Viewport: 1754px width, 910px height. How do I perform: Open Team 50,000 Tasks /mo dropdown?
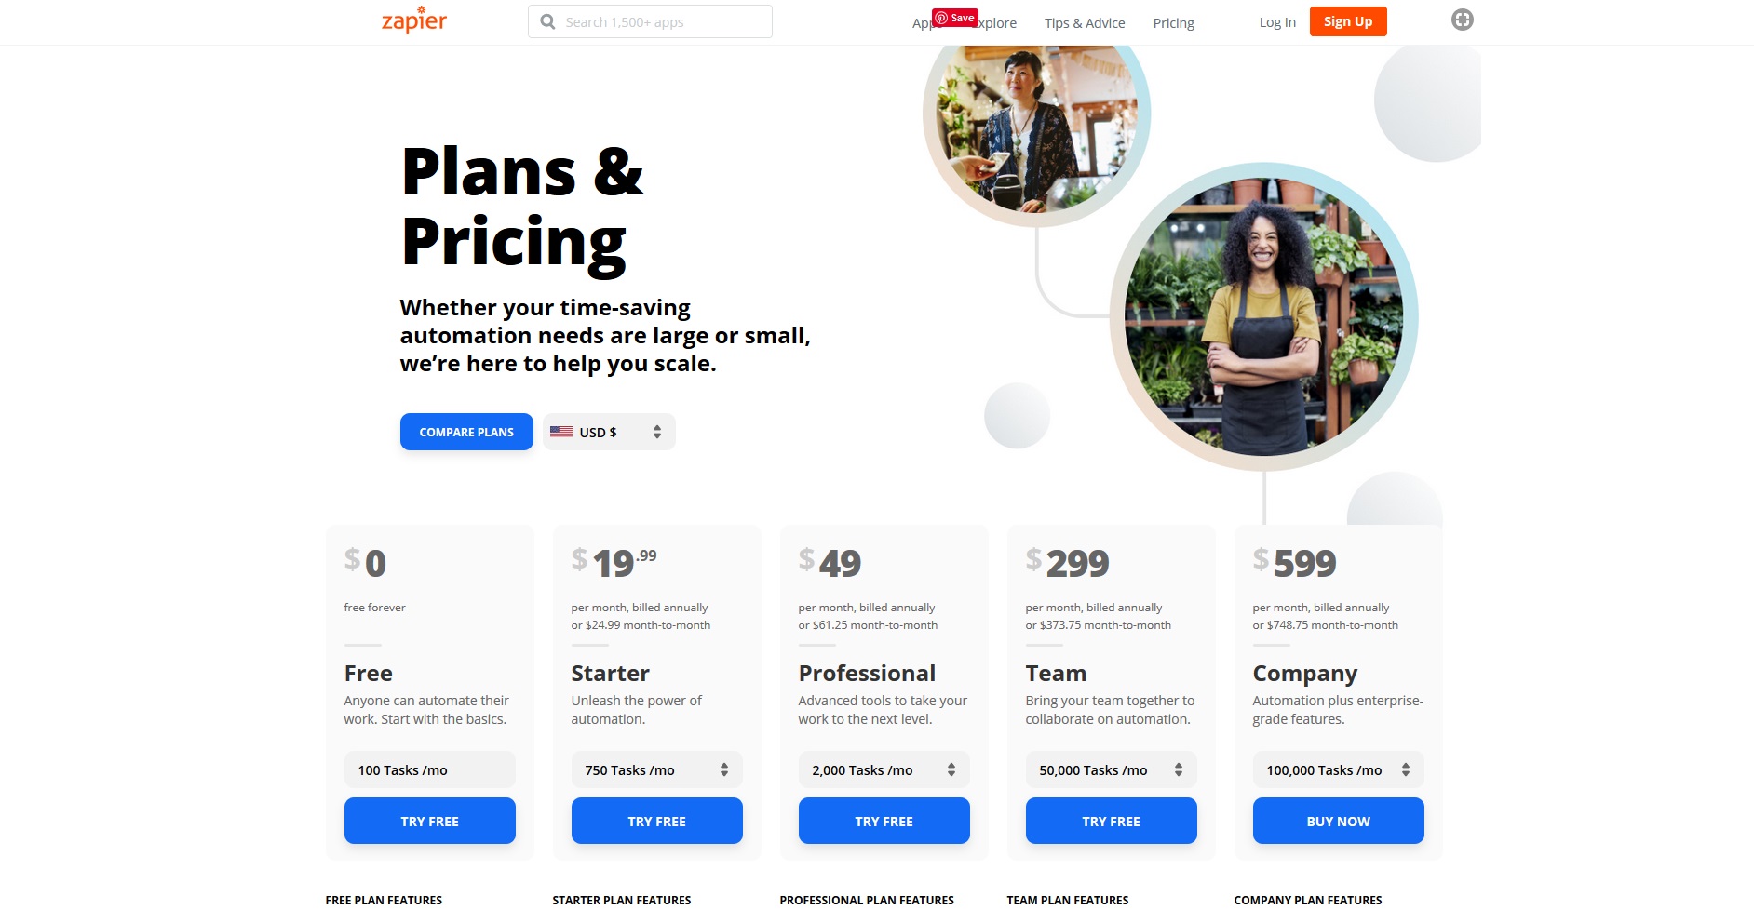(1111, 769)
